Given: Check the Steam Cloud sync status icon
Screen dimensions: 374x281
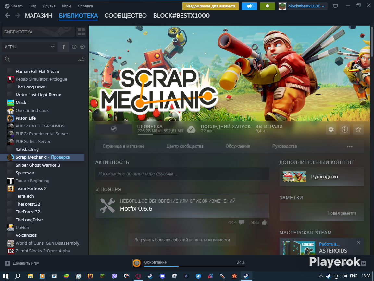Looking at the screenshot, I should (x=191, y=129).
